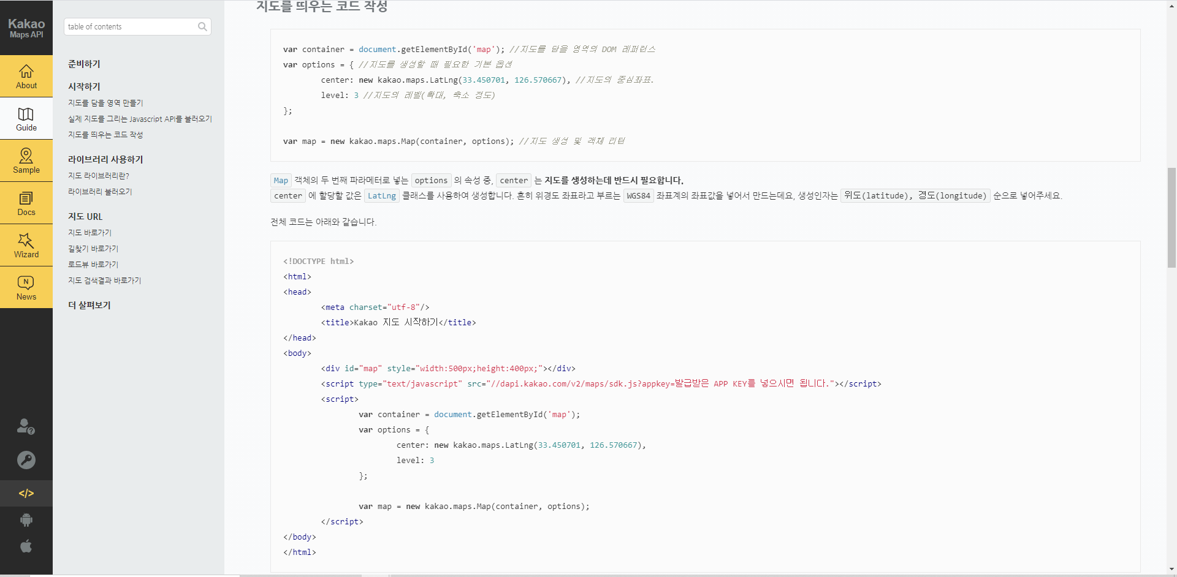Image resolution: width=1177 pixels, height=577 pixels.
Task: Click the 'level: 3' line in full code
Action: 415,460
